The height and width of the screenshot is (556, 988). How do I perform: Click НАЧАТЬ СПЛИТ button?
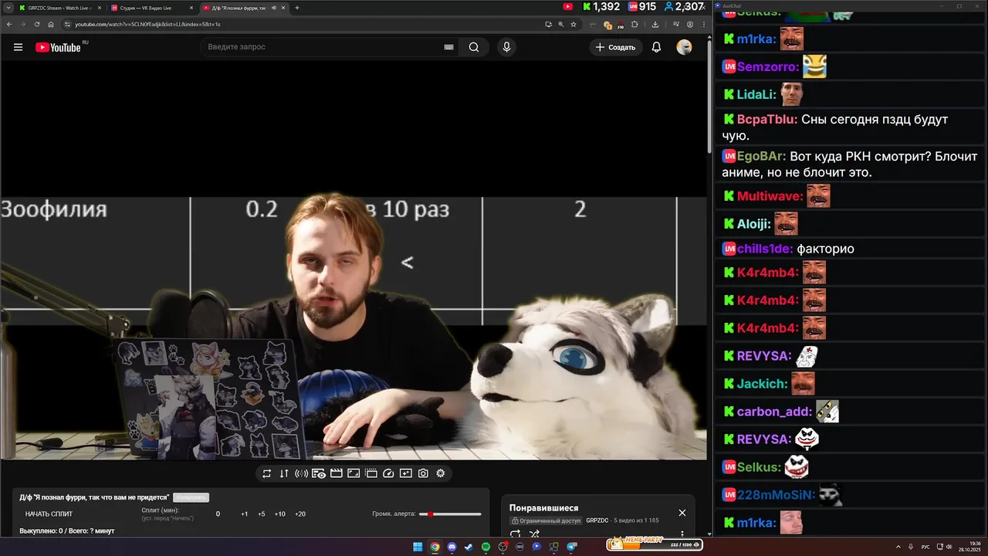(49, 514)
